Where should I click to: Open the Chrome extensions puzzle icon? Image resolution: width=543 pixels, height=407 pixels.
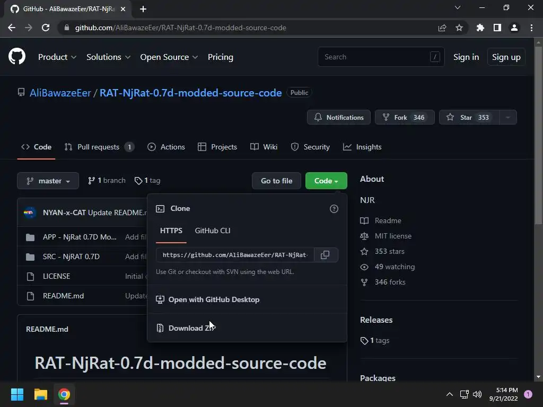click(x=480, y=28)
